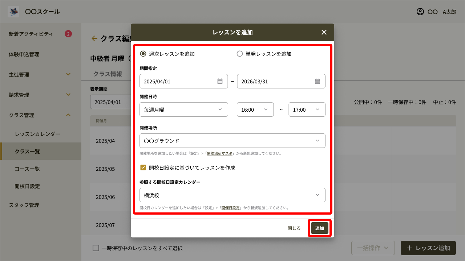Viewport: 465px width, 261px height.
Task: Open レッスンカレンダー in the sidebar
Action: tap(37, 134)
